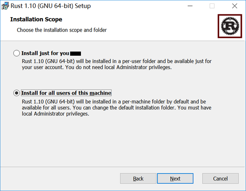The width and height of the screenshot is (246, 191).
Task: Click the per-user folder description paragraph
Action: 116,64
